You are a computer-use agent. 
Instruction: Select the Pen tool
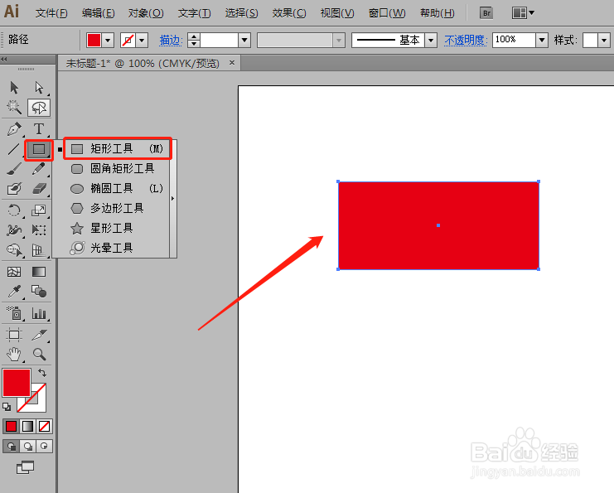point(14,129)
